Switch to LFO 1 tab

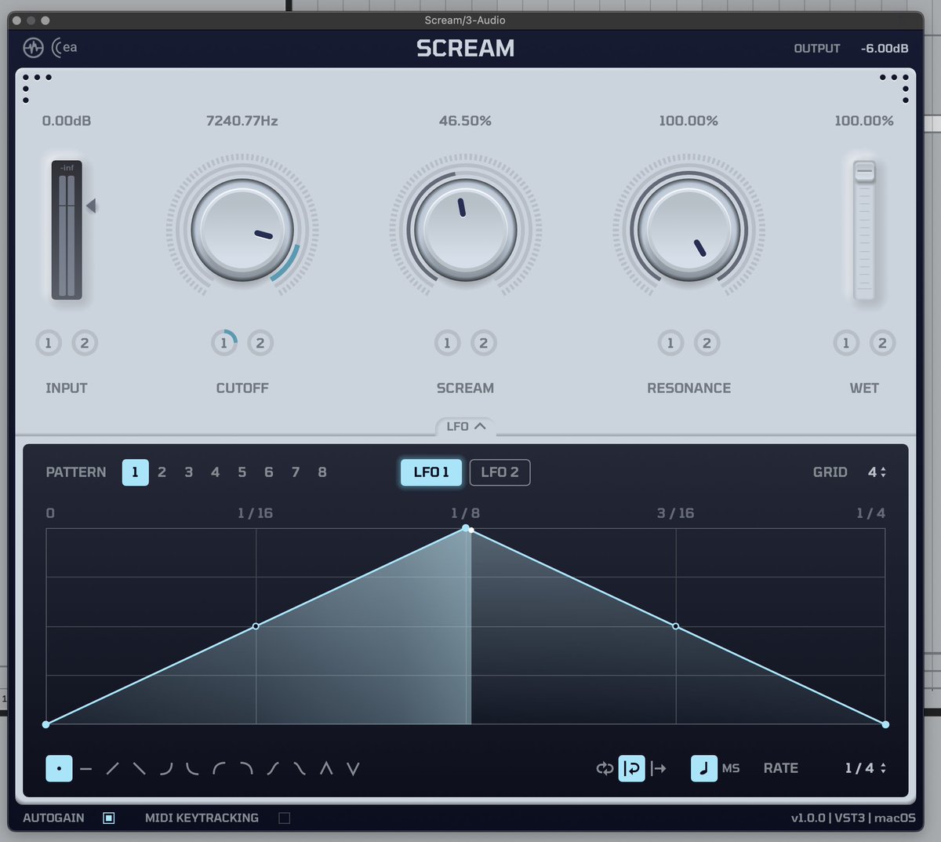click(431, 472)
